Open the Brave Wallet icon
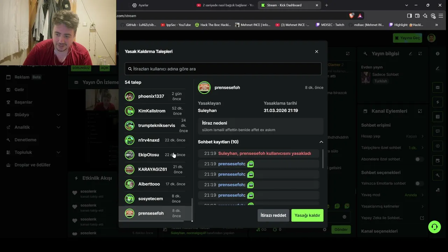This screenshot has width=448, height=252. (x=417, y=16)
